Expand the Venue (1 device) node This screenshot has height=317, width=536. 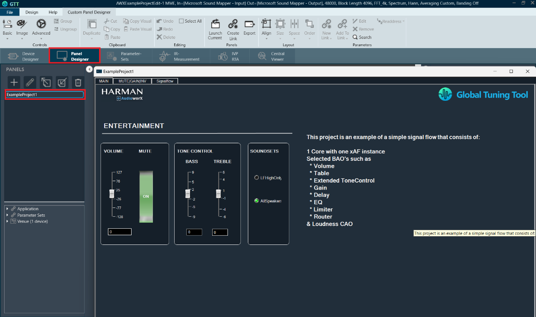click(x=7, y=221)
